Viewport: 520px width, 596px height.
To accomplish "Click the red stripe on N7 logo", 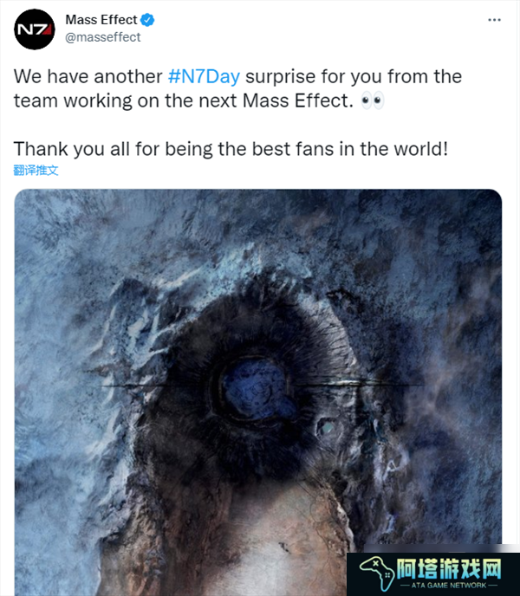I will pos(47,29).
